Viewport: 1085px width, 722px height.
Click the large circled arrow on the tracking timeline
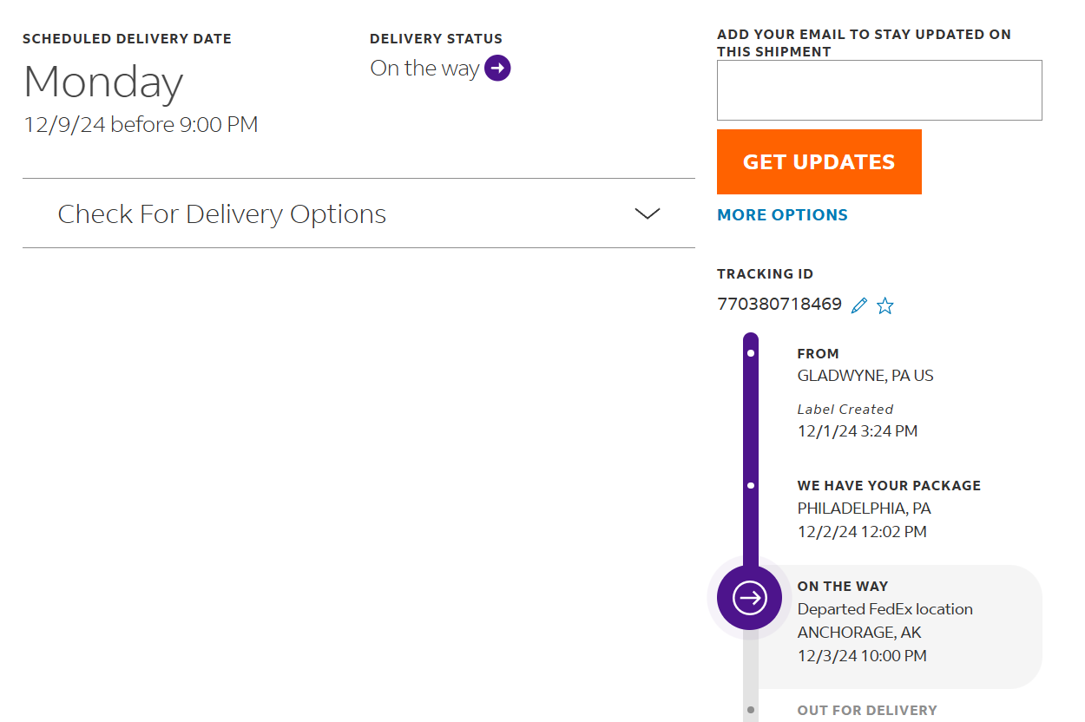click(x=750, y=597)
